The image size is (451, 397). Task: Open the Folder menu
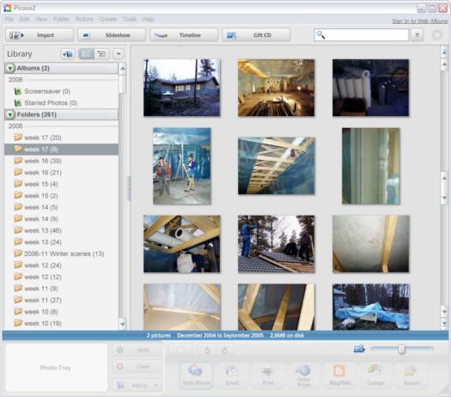[x=61, y=19]
